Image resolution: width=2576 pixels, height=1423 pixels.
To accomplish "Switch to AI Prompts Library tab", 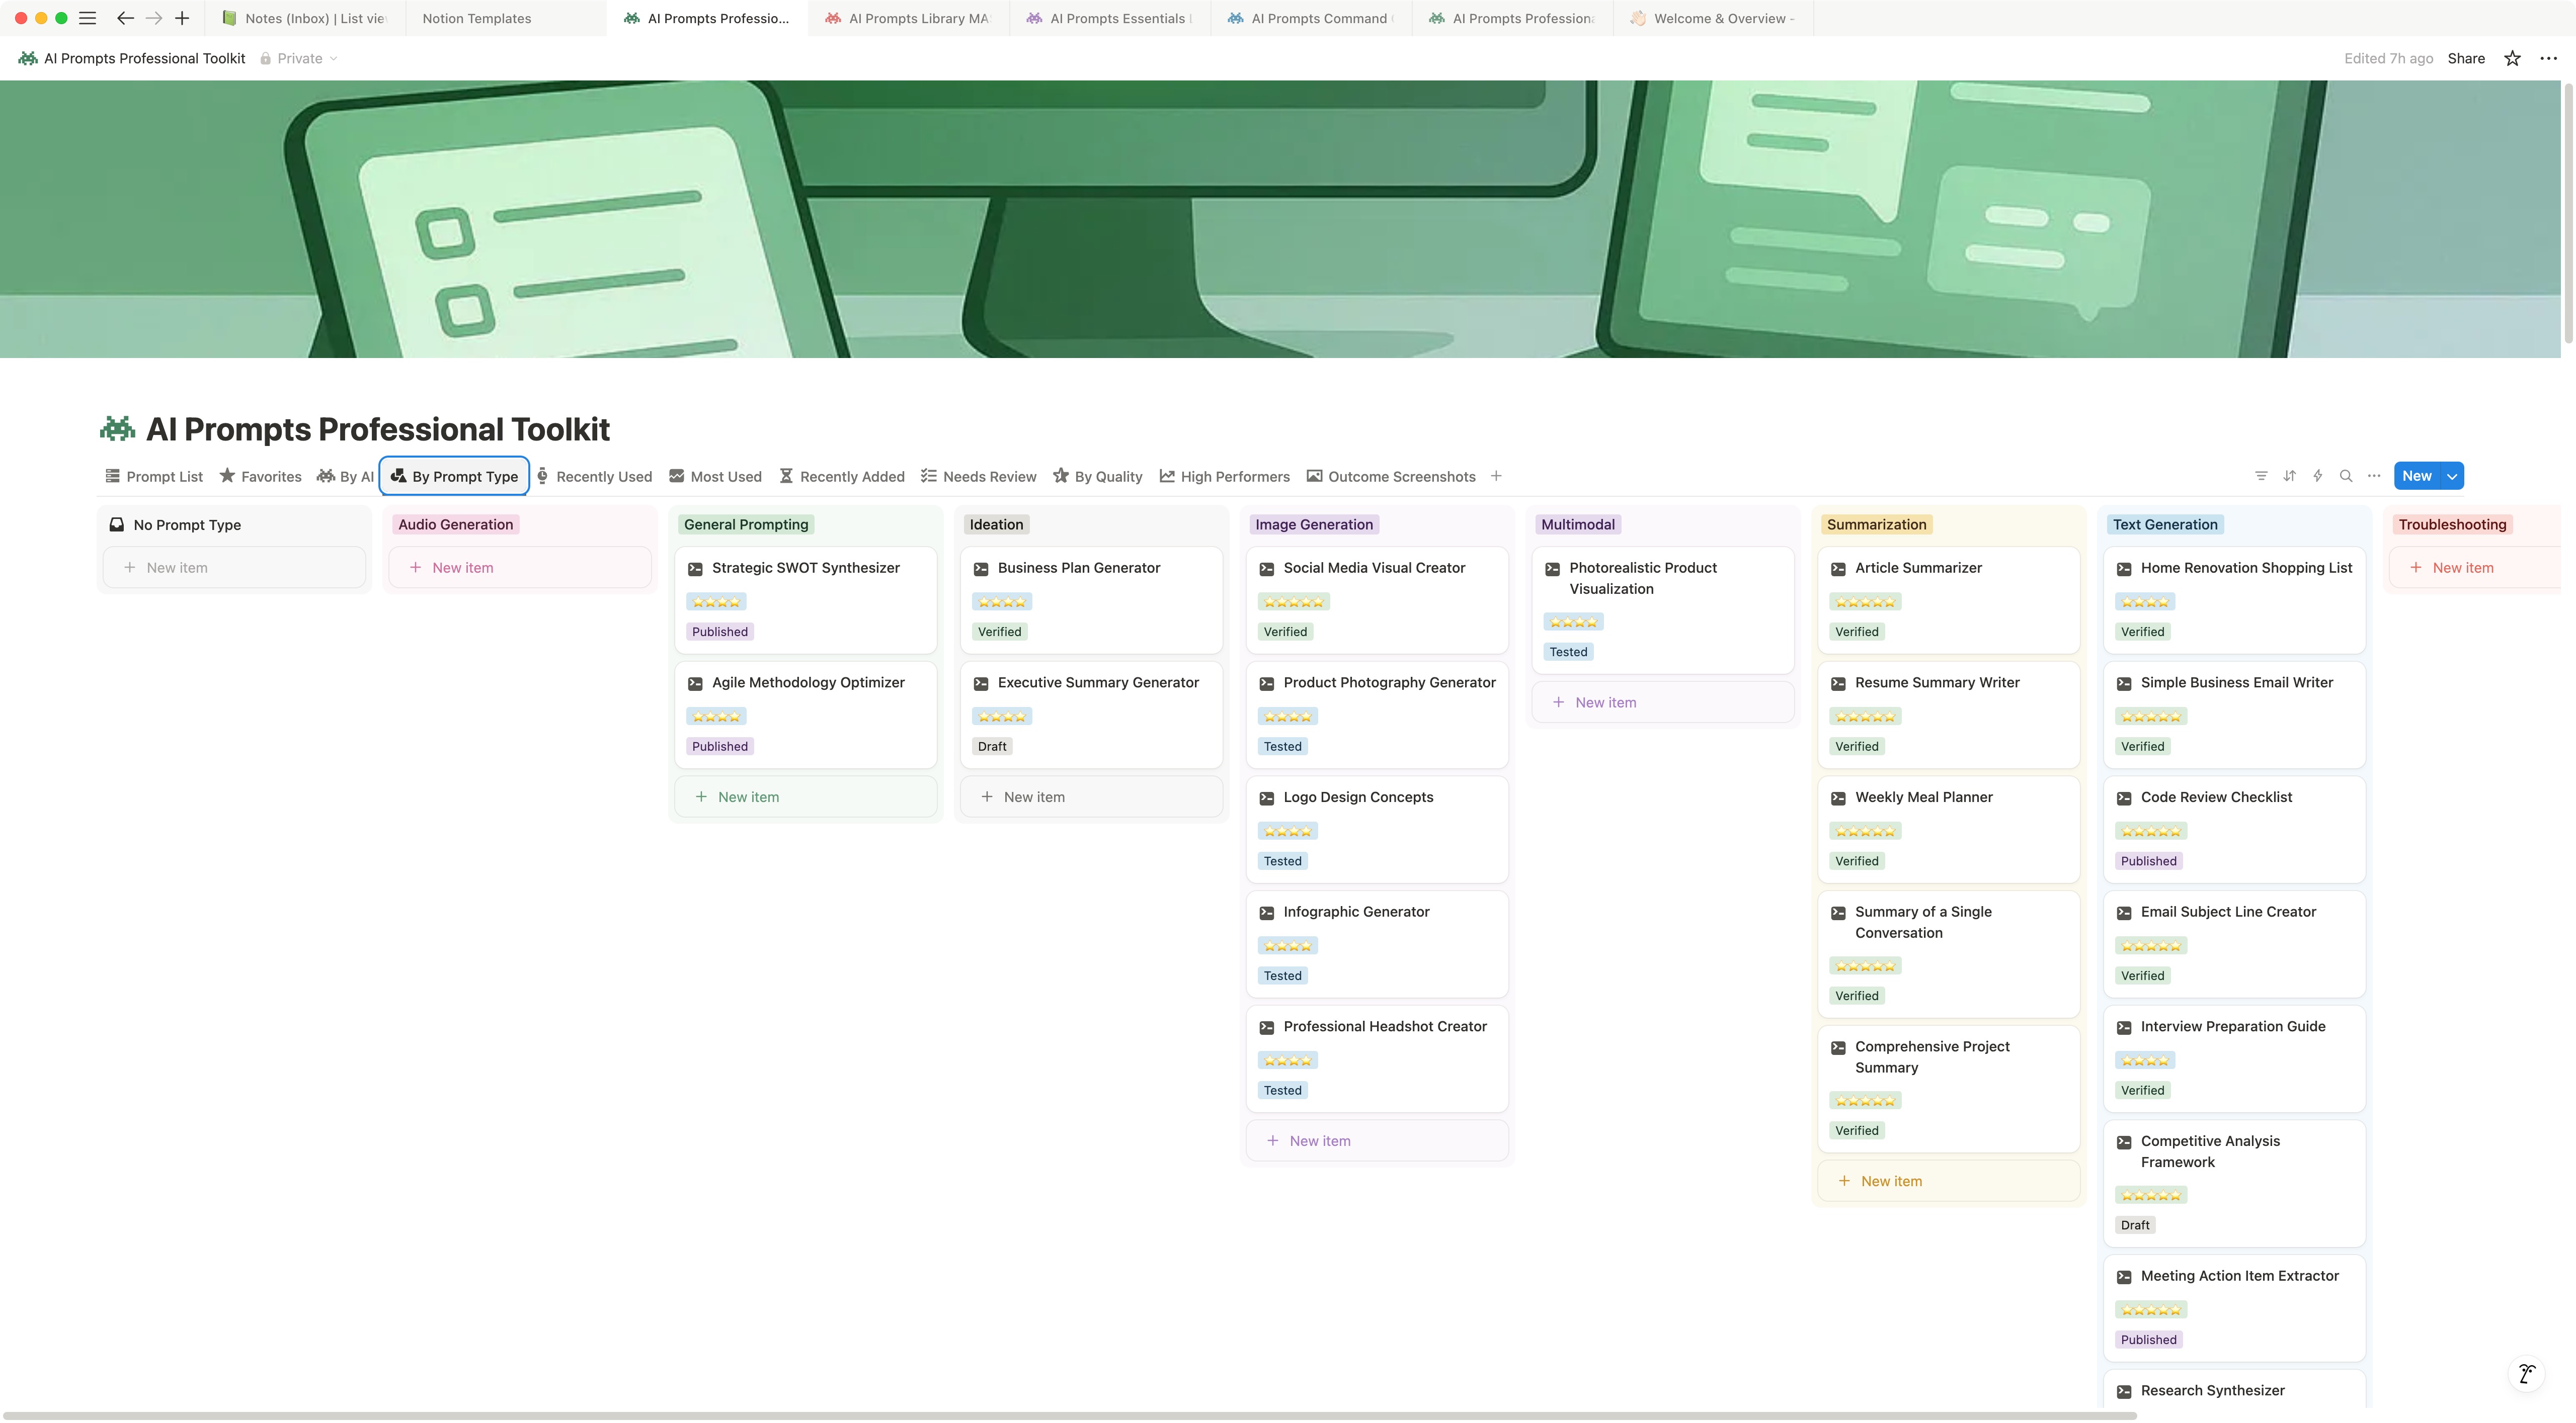I will point(908,18).
